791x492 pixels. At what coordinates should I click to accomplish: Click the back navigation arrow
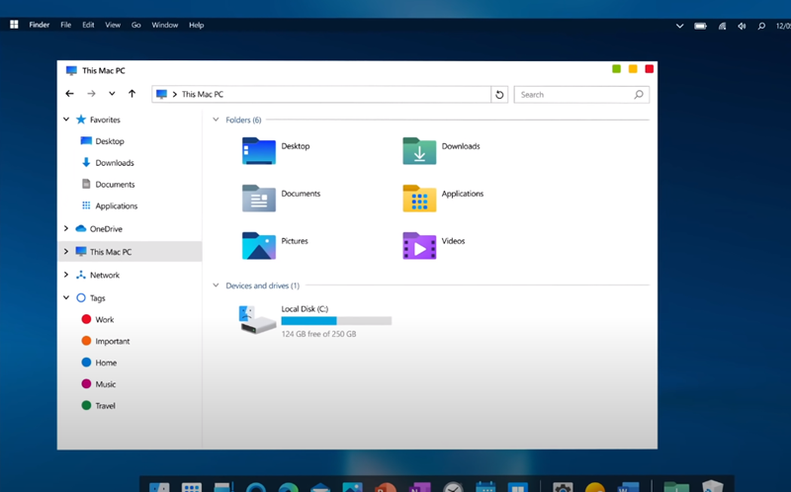69,94
